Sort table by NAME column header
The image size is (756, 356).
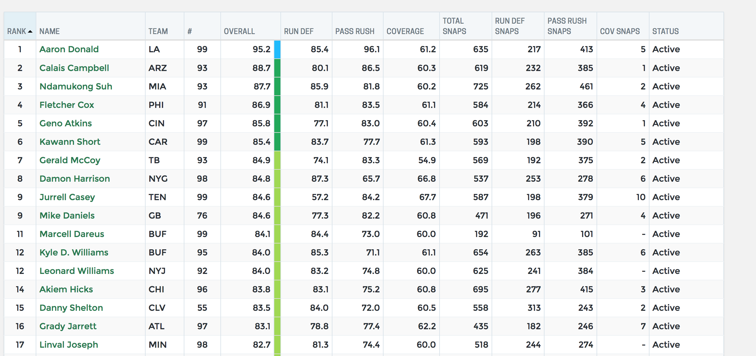coord(50,31)
